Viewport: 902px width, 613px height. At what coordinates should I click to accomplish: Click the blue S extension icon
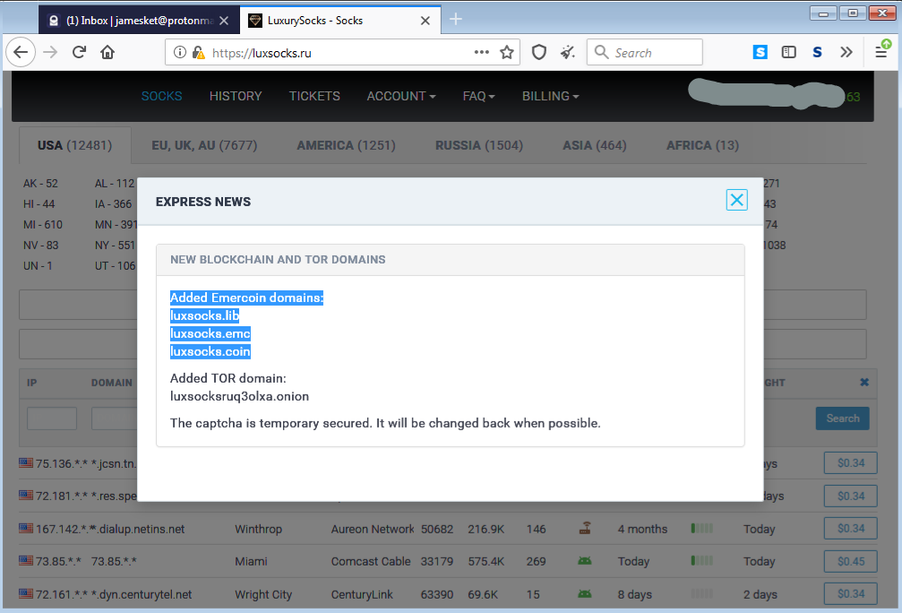click(x=760, y=52)
